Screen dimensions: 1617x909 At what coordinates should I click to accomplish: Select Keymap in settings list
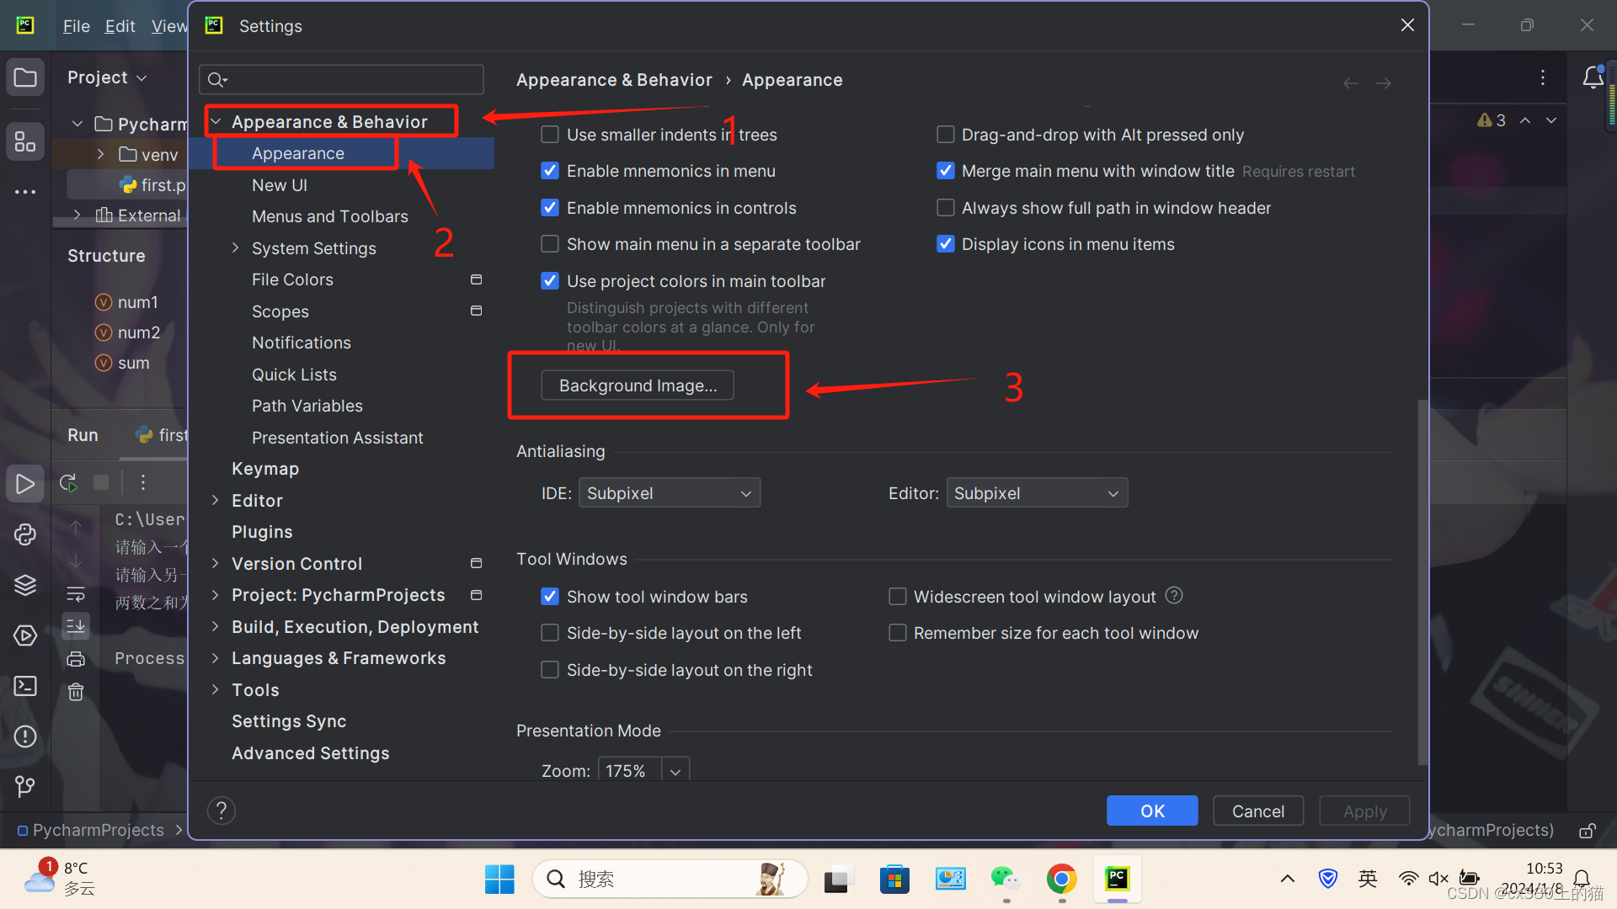click(265, 469)
